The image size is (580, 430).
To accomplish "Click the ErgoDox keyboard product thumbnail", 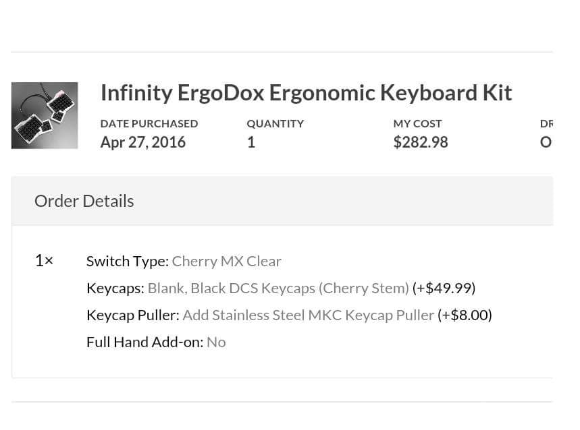I will coord(45,115).
